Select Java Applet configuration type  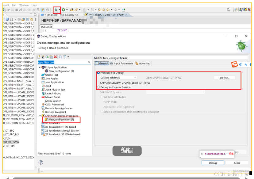pos(50,79)
